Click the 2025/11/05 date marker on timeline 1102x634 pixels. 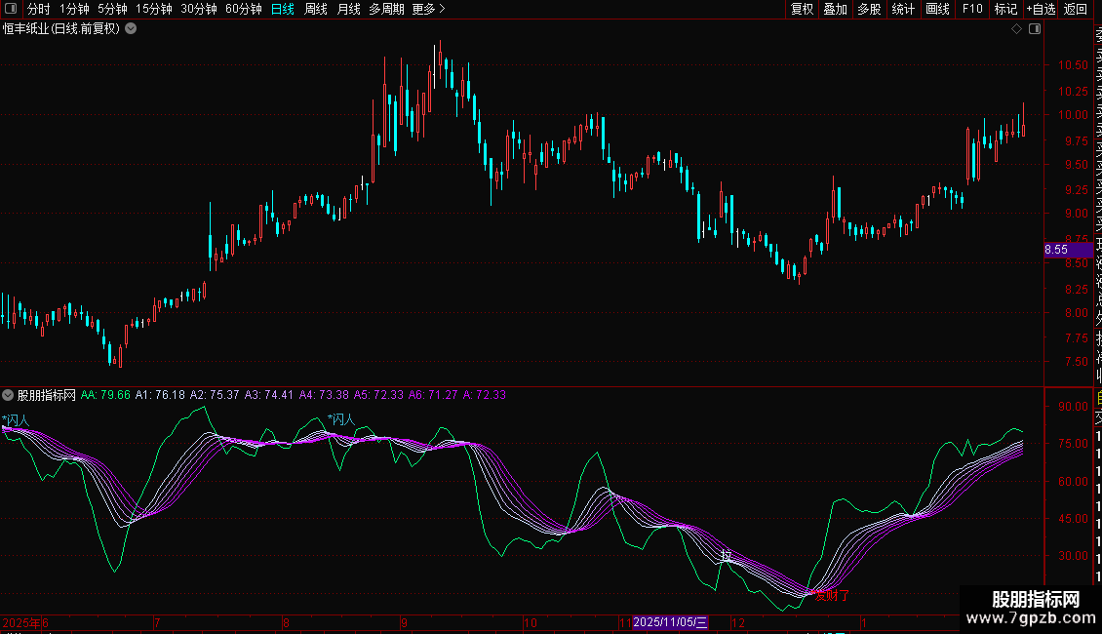pyautogui.click(x=671, y=622)
